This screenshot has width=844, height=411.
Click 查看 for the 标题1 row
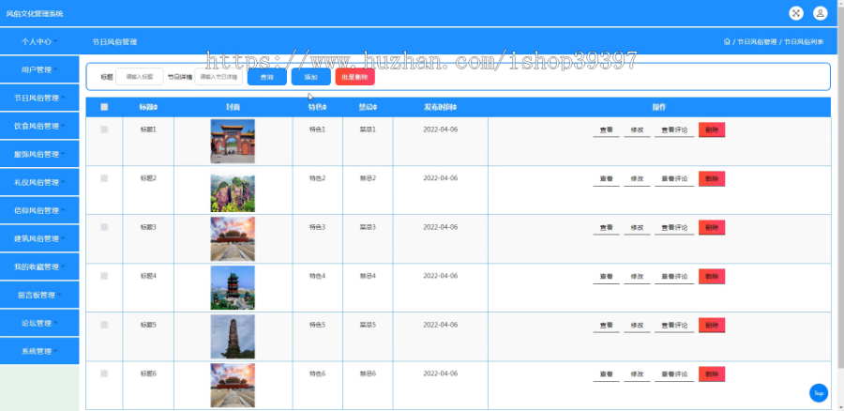(606, 129)
